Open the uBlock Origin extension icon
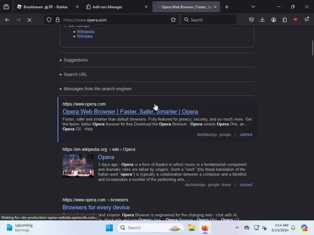The image size is (314, 235). click(x=295, y=20)
